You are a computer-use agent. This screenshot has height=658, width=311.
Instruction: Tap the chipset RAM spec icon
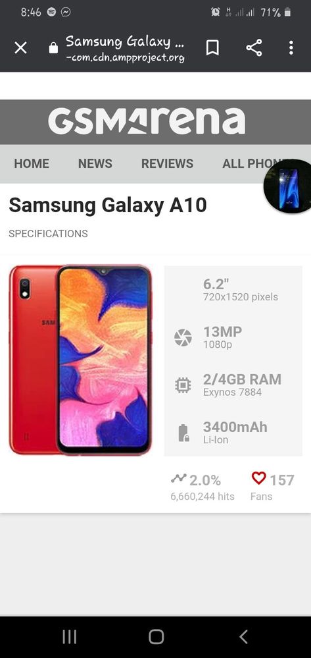tap(183, 385)
